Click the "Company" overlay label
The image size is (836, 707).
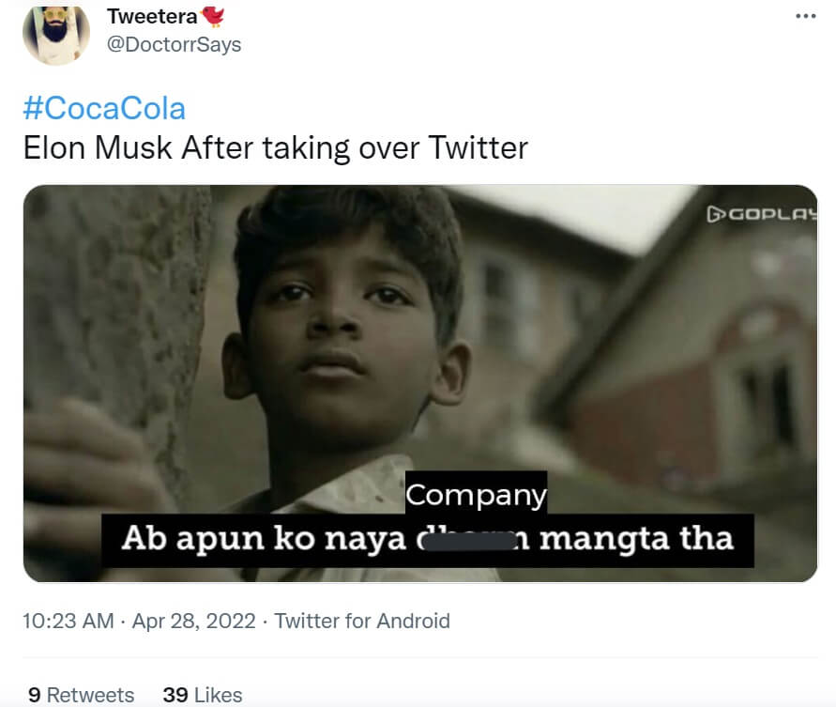[476, 494]
